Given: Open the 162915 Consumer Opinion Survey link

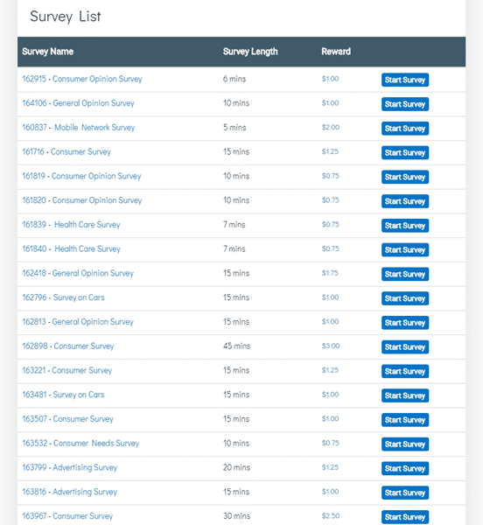Looking at the screenshot, I should coord(82,79).
